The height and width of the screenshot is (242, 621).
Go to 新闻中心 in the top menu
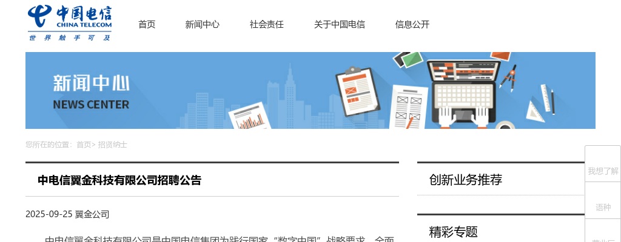202,24
